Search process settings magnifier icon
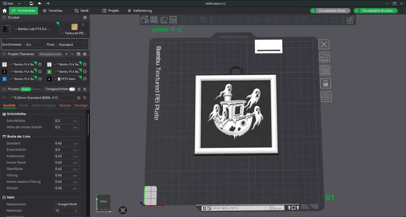406x217 pixels. point(85,98)
